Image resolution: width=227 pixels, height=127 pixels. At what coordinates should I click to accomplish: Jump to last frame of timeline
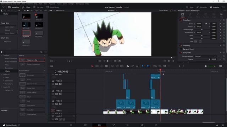[x=115, y=61]
